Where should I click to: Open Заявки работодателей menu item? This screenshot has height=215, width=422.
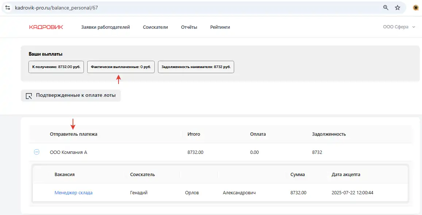pos(105,27)
